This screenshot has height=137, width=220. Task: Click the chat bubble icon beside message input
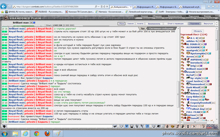tap(4, 126)
